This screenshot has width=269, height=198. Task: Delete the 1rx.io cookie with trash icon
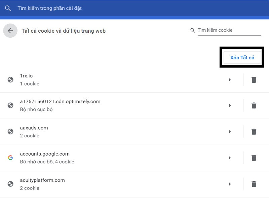pyautogui.click(x=254, y=80)
